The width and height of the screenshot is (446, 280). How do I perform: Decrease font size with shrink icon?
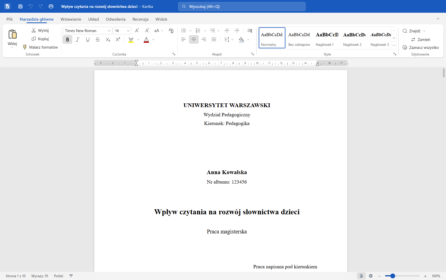point(147,31)
